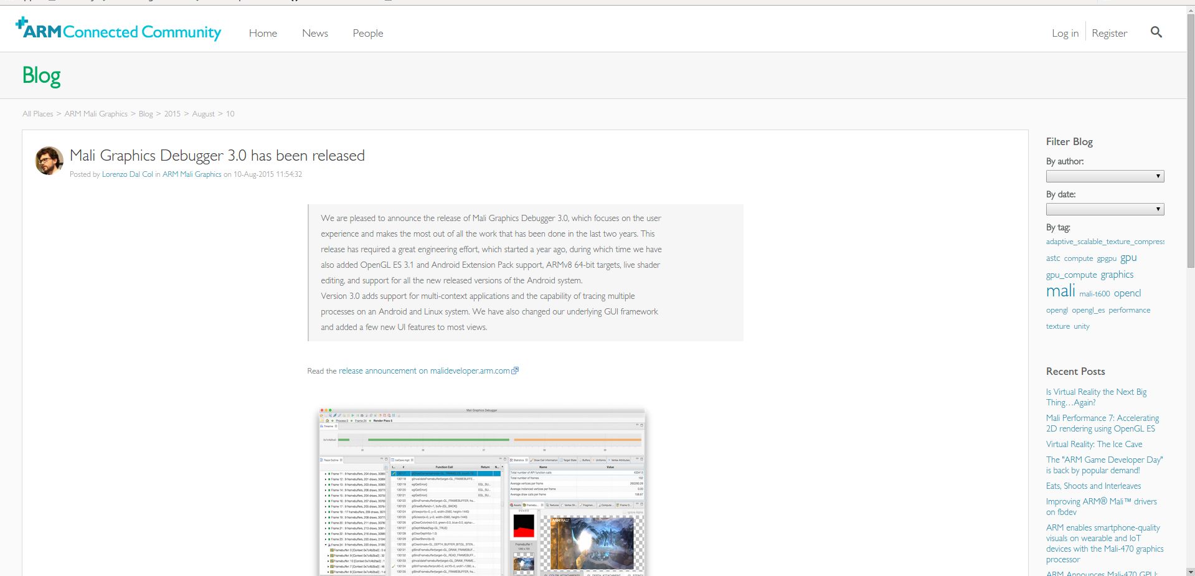The image size is (1195, 576).
Task: Filter by gpu_compute tag
Action: (1072, 275)
